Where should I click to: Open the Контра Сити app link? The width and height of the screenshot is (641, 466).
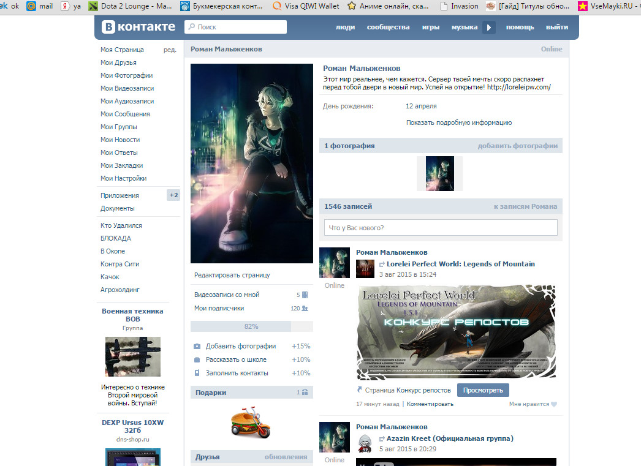[x=119, y=265]
